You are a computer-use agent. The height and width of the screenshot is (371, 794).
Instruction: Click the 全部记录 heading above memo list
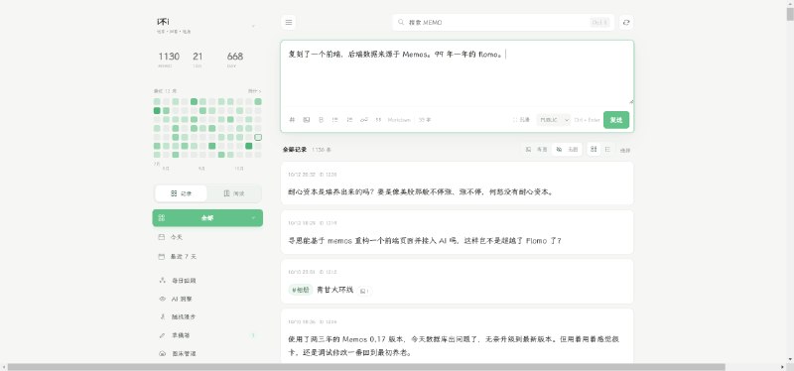(294, 150)
